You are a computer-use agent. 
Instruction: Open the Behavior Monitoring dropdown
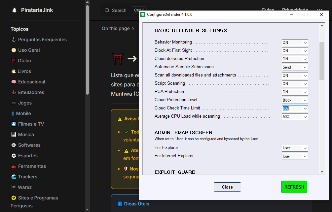coord(295,43)
